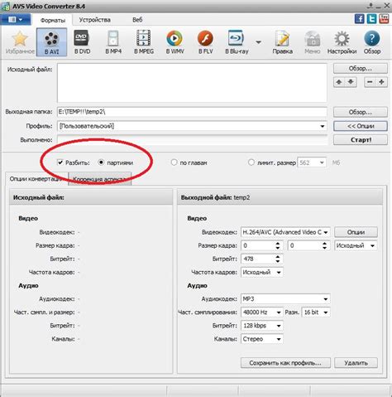Select the В AVI format icon
Image resolution: width=392 pixels, height=397 pixels.
(x=51, y=42)
